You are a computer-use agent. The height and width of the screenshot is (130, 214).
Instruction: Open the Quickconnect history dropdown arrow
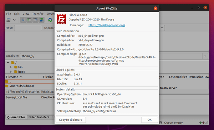pyautogui.click(x=162, y=28)
